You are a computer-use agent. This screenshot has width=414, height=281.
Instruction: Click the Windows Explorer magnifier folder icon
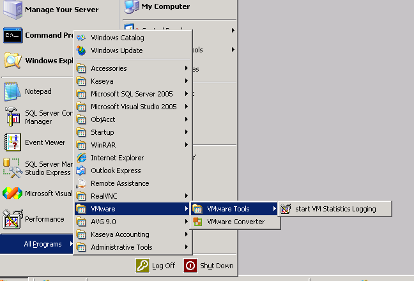pyautogui.click(x=13, y=61)
